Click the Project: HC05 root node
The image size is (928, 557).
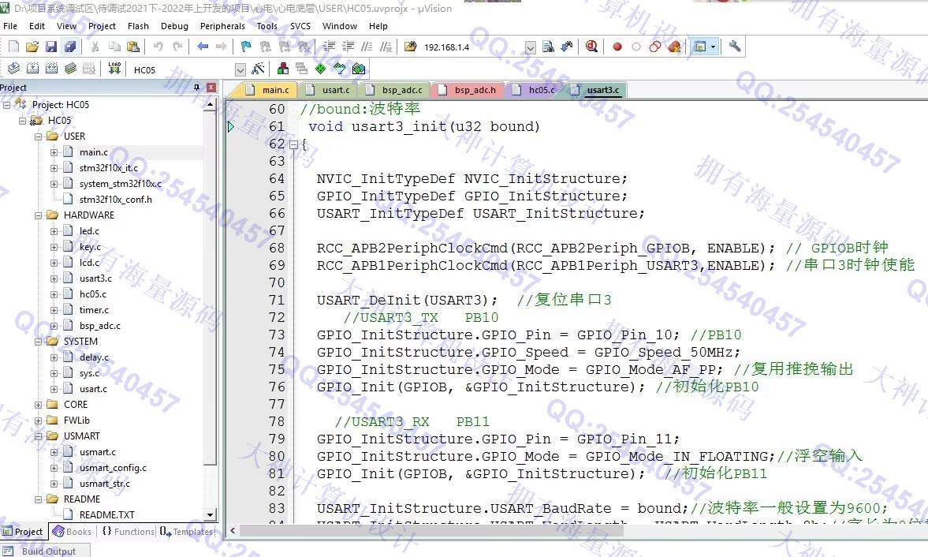pos(61,105)
